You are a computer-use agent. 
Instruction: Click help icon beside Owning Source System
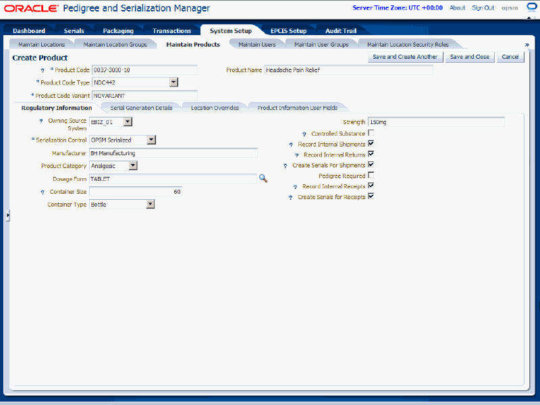pos(41,122)
